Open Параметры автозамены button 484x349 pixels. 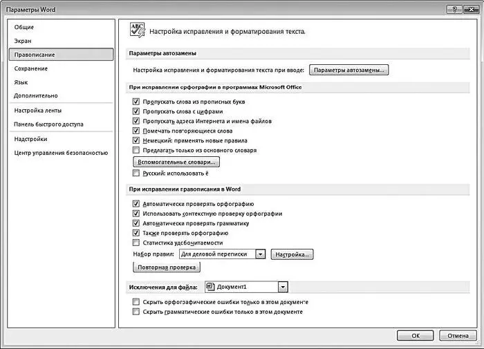[348, 70]
